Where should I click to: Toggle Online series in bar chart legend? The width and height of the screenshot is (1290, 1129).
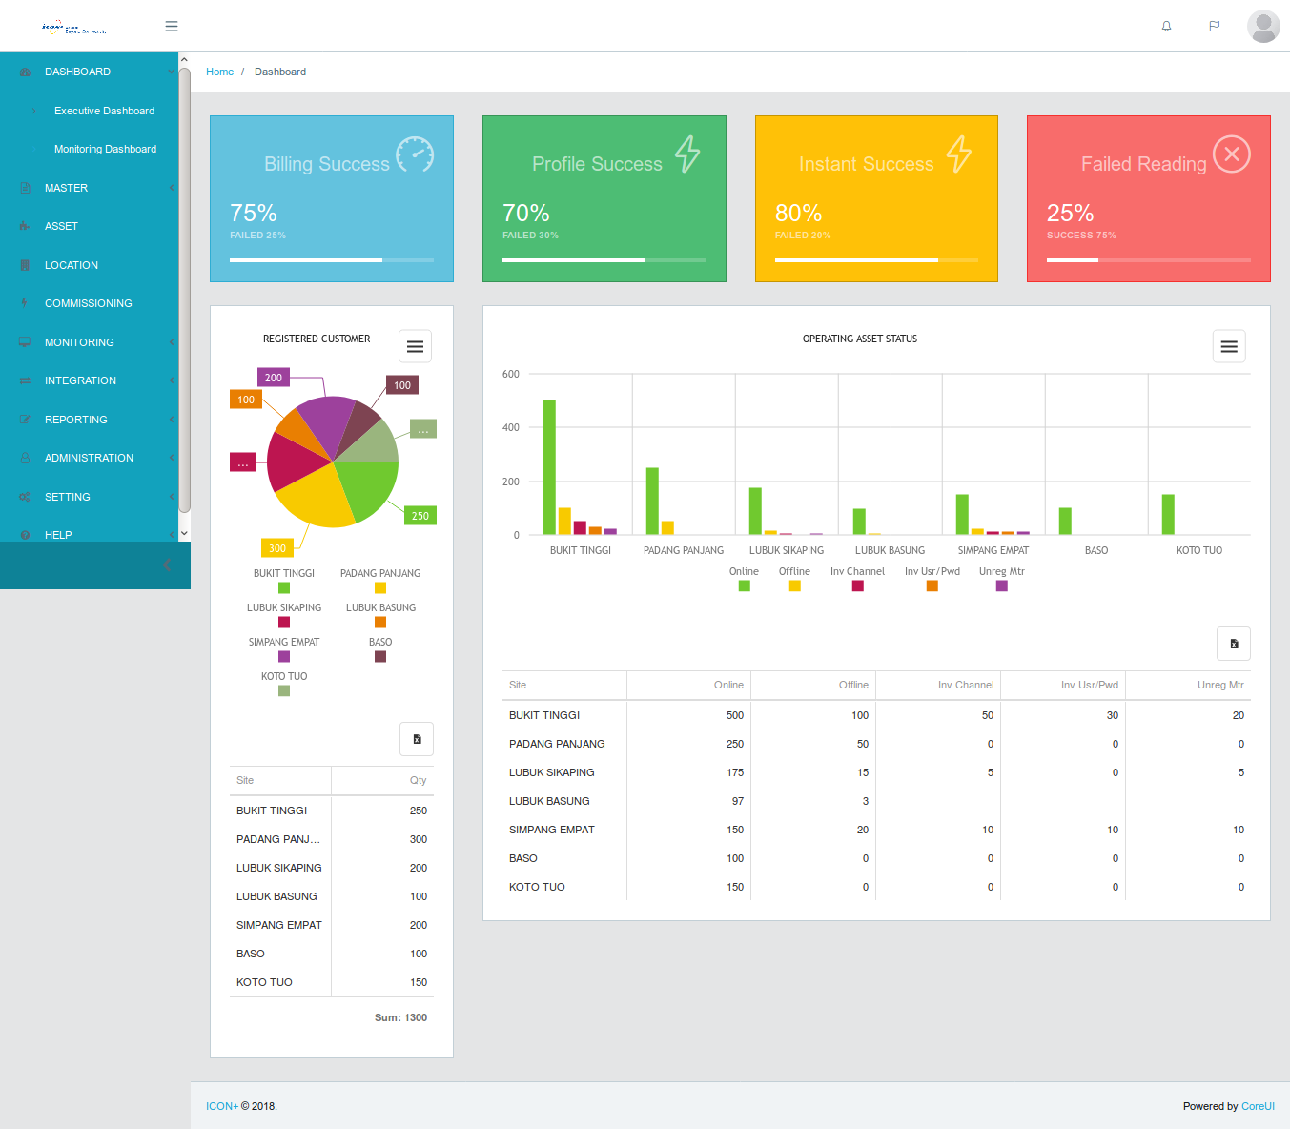(744, 579)
